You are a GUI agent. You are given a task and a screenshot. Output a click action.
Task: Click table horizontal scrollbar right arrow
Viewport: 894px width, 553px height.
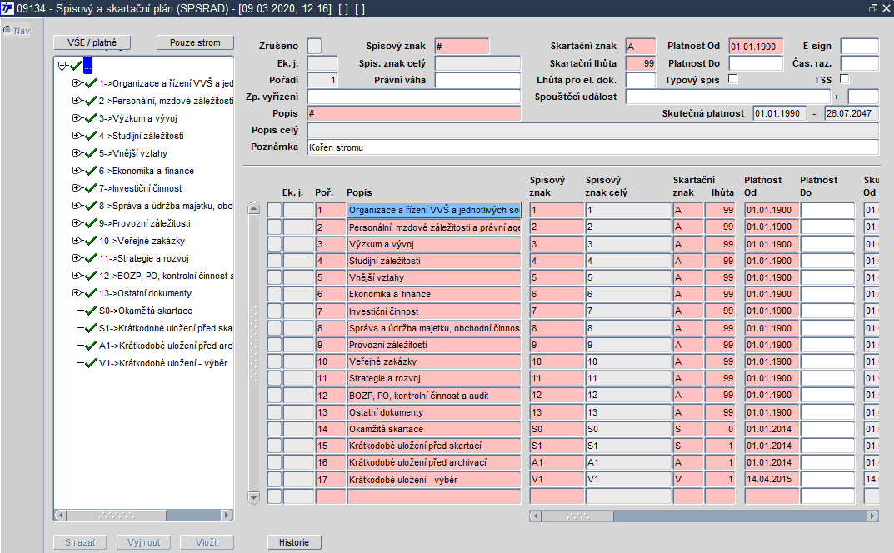click(x=872, y=516)
